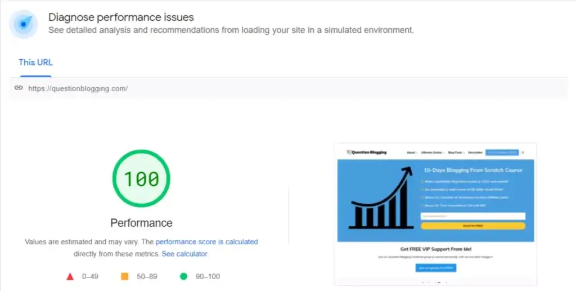Click the questionblogging.com URL text
Viewport: 576px width, 291px height.
[x=78, y=88]
